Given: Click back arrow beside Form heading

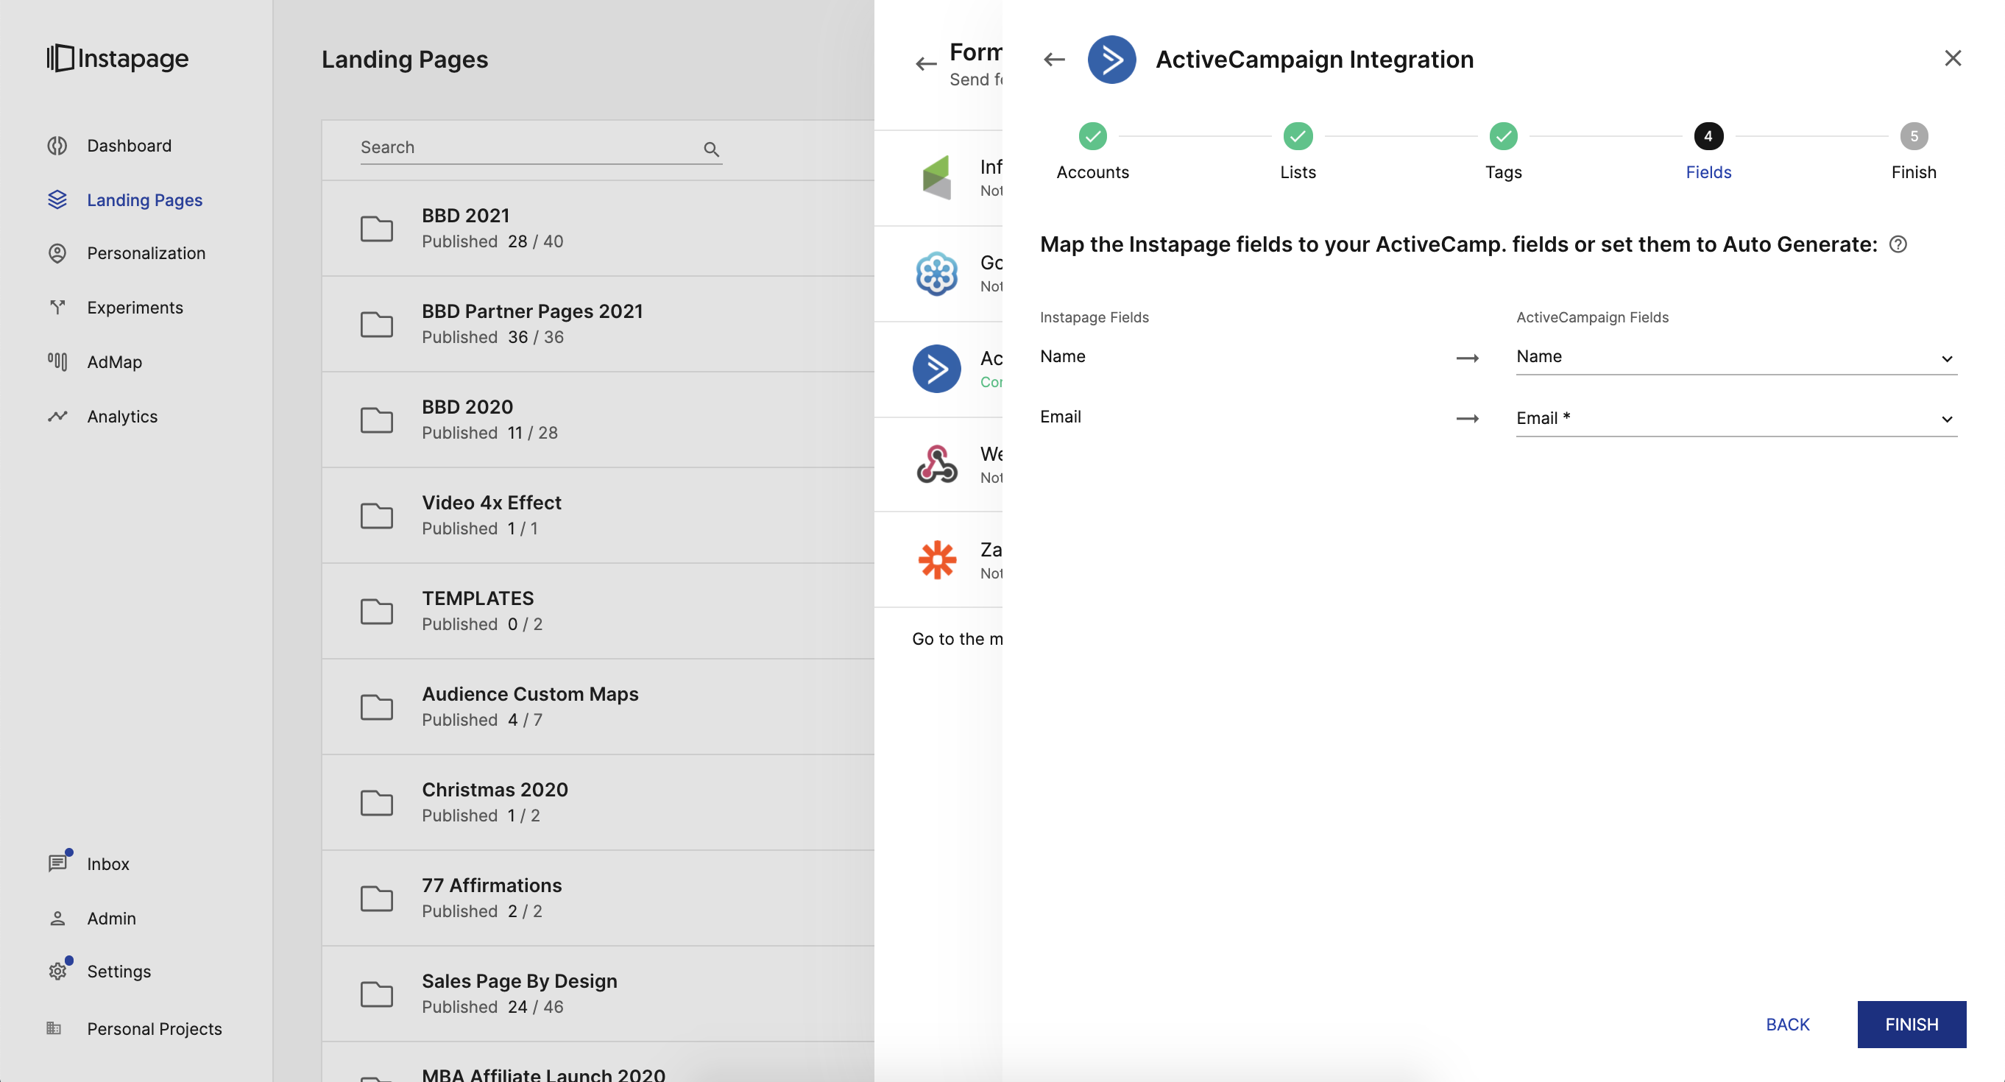Looking at the screenshot, I should click(x=925, y=64).
